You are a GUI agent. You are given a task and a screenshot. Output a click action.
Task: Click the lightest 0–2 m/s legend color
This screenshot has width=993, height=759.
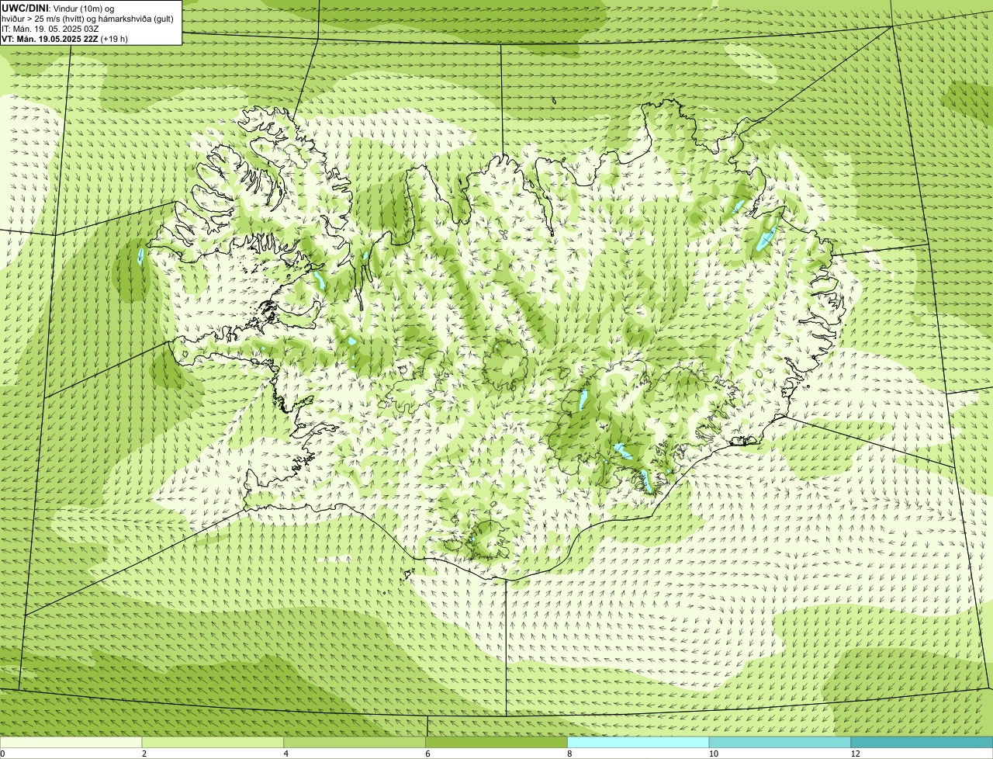[71, 743]
